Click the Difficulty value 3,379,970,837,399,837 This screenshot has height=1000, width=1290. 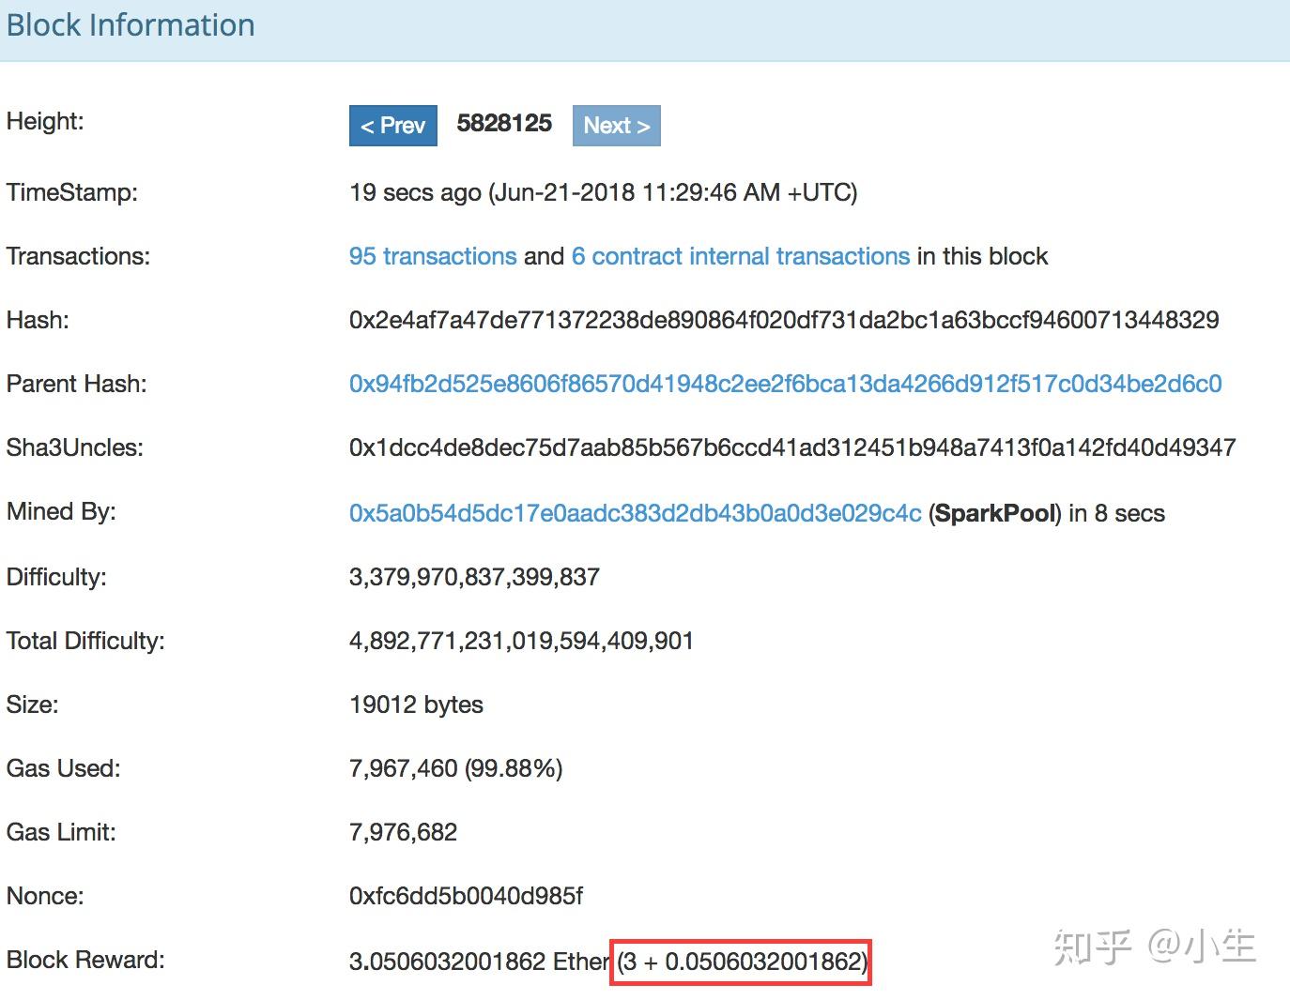click(x=474, y=577)
